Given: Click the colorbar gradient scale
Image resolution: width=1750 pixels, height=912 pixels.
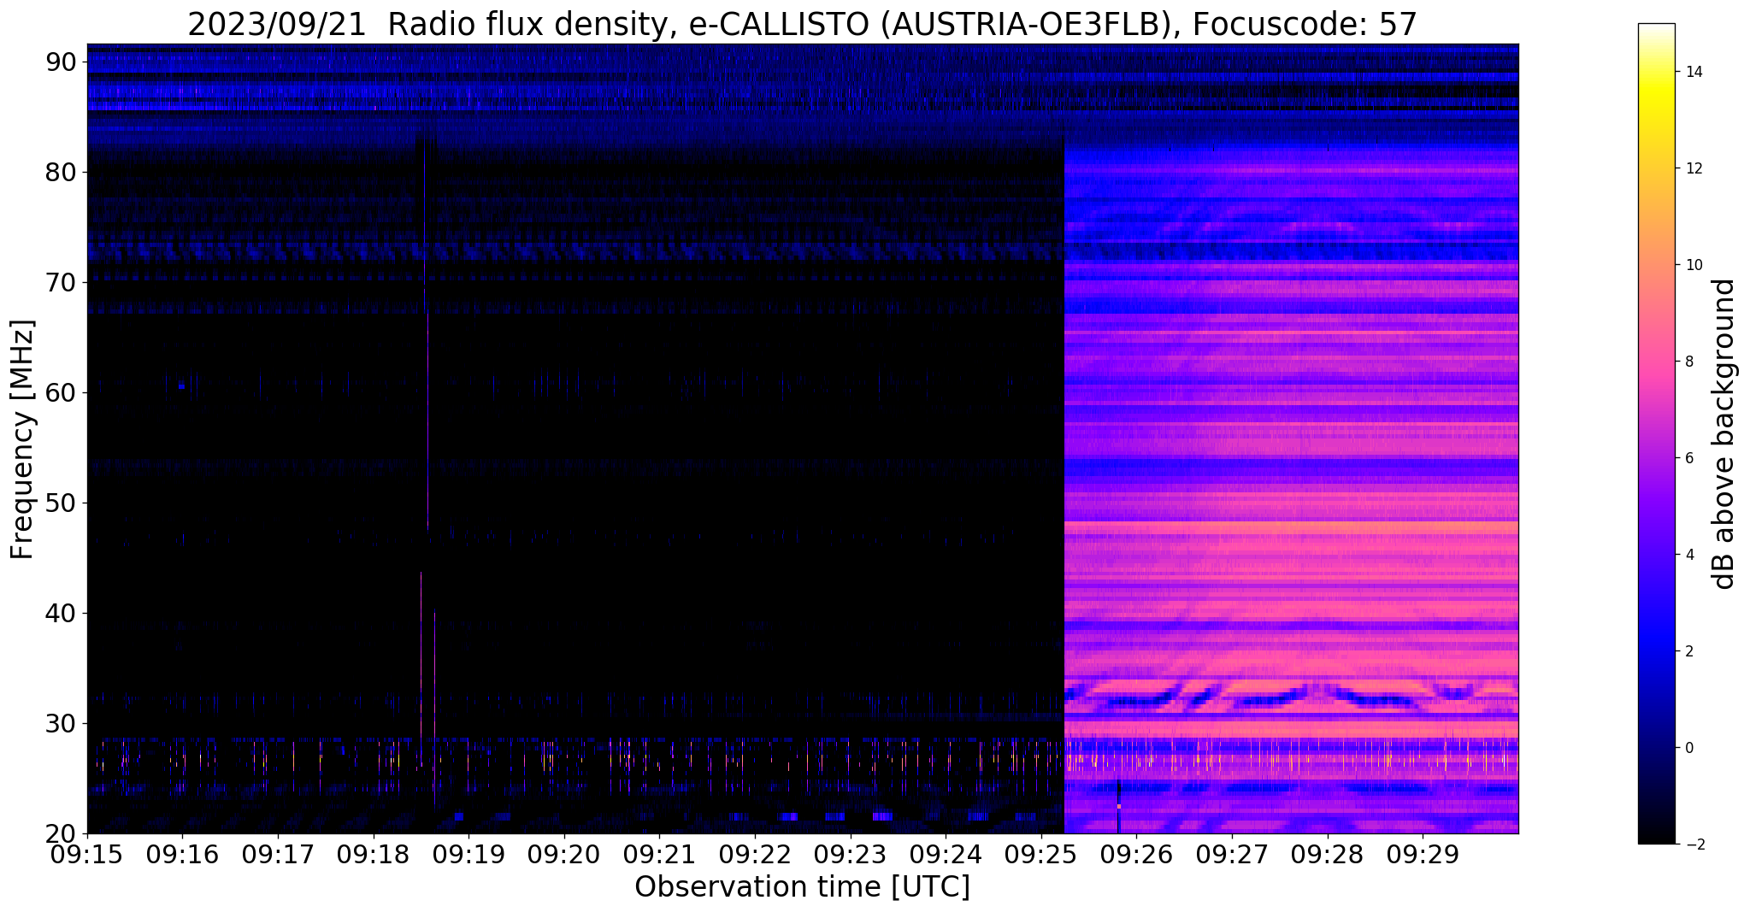Looking at the screenshot, I should [x=1656, y=433].
